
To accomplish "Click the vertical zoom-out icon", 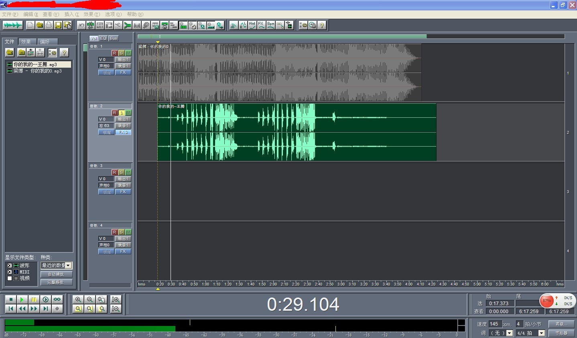I will pyautogui.click(x=116, y=308).
